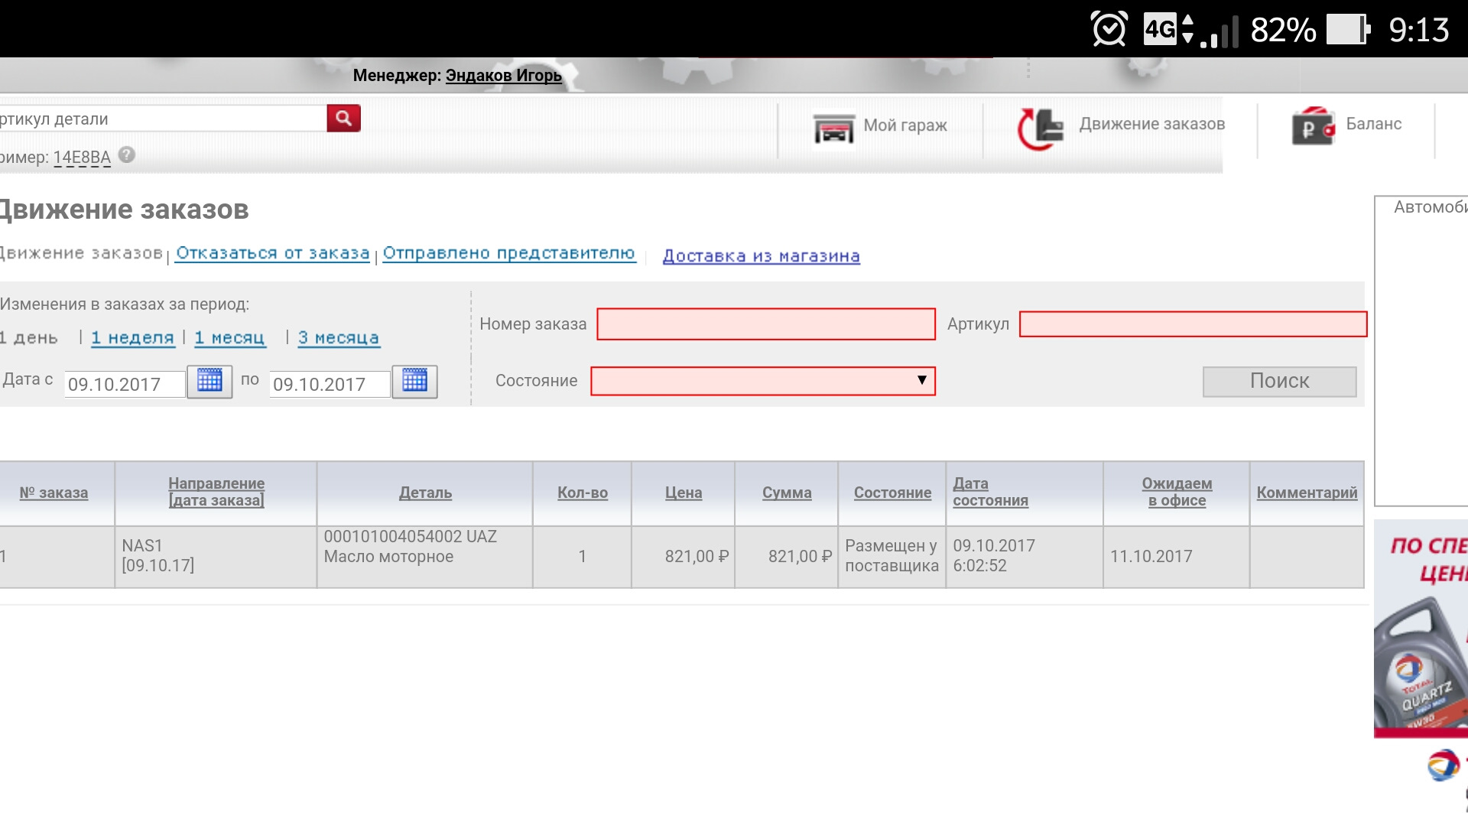Focus the Номер заказа input field
The height and width of the screenshot is (826, 1468).
[766, 324]
